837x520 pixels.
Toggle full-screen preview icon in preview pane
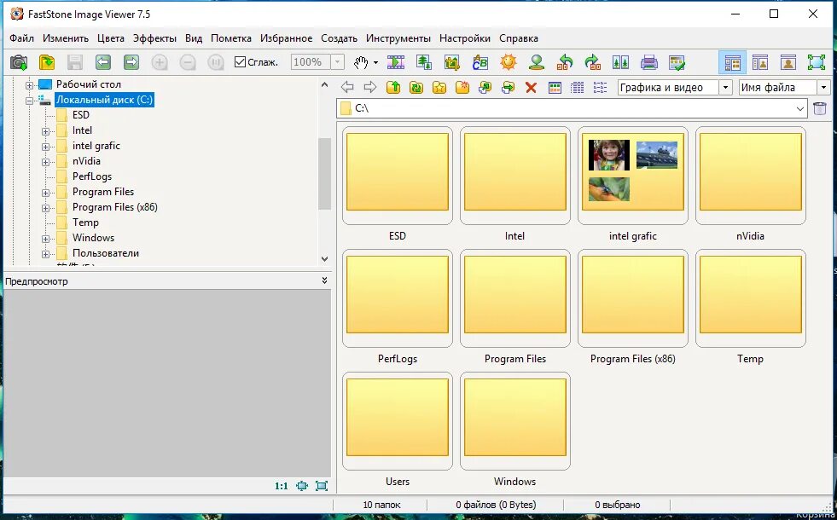click(x=322, y=486)
